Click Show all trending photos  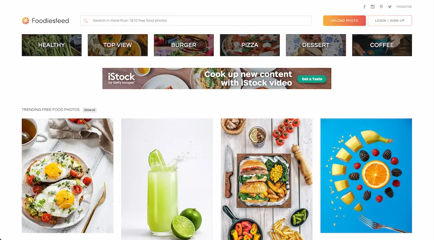89,110
